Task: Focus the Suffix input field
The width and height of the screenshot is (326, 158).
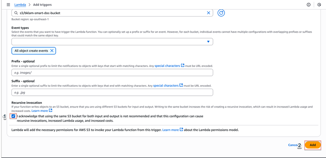Action: 112,93
